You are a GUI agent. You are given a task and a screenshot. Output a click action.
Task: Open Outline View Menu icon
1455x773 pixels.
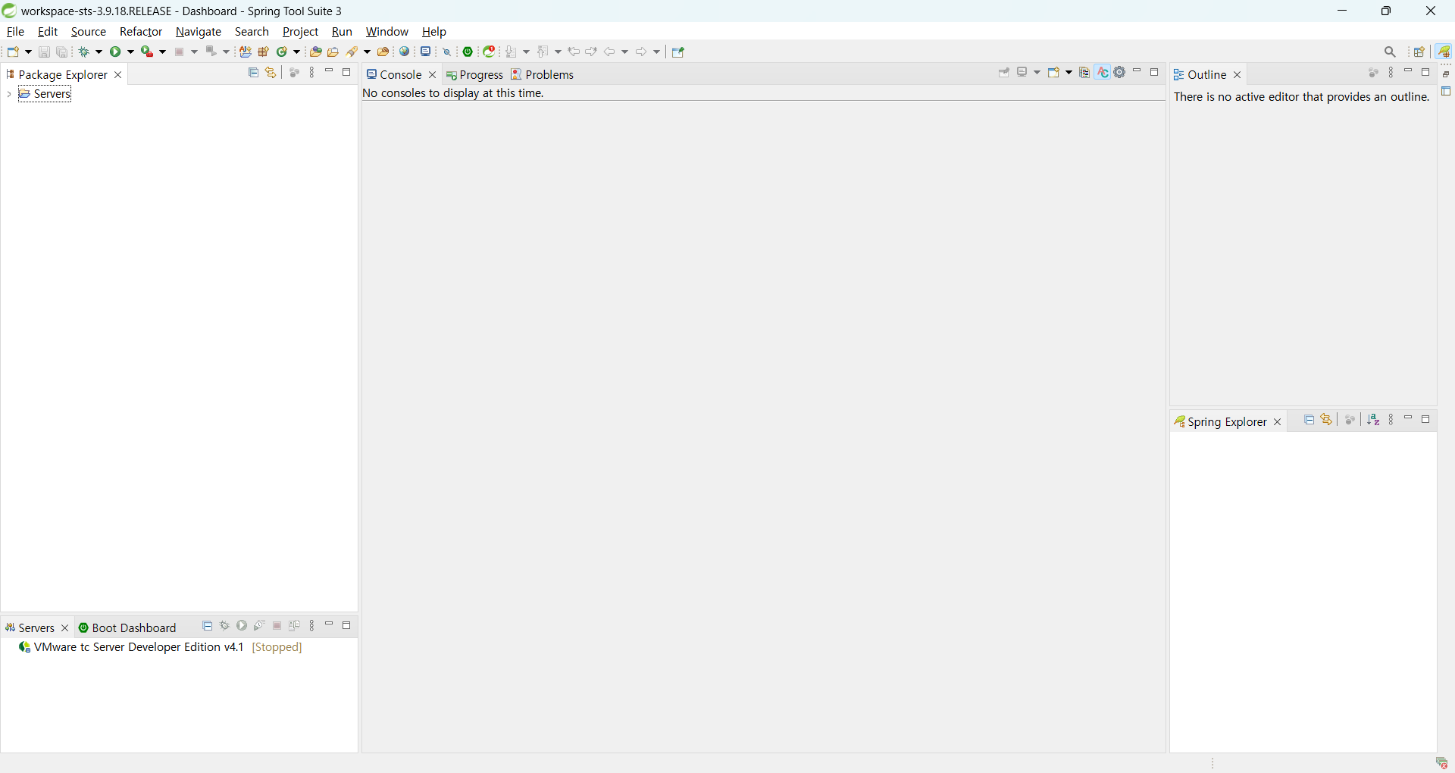1392,73
